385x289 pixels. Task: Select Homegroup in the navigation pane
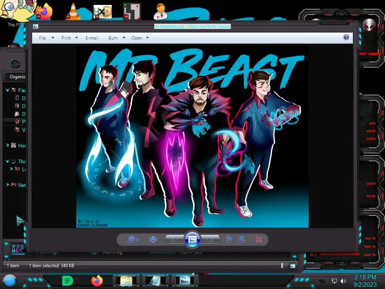click(18, 146)
